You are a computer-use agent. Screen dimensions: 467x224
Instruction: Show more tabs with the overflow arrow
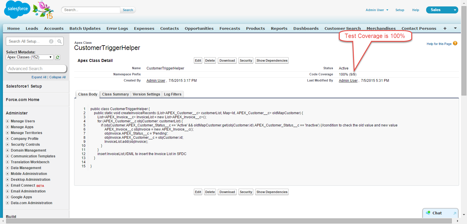(455, 28)
